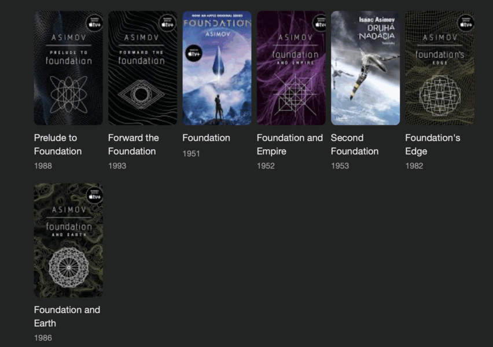
Task: Click Apple TV+ badge on blue Foundation cover
Action: 193,54
